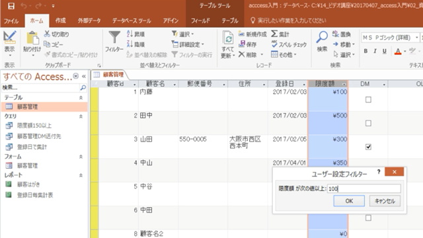This screenshot has width=423, height=238.
Task: Run スペル チェック spelling check
Action: point(289,44)
